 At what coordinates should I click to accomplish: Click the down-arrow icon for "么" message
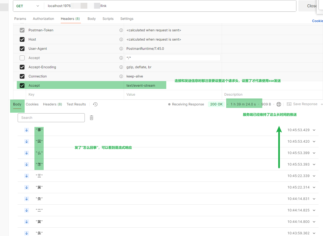pyautogui.click(x=27, y=153)
